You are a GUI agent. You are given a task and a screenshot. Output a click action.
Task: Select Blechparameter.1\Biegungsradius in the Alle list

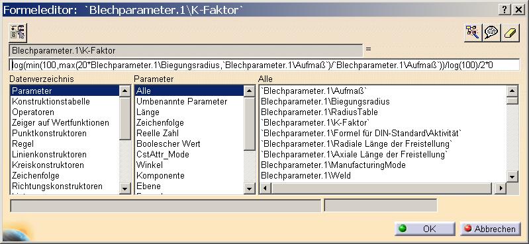pos(383,101)
